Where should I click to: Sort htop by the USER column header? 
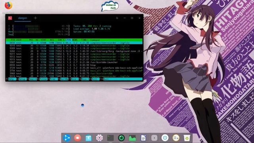pos(19,40)
